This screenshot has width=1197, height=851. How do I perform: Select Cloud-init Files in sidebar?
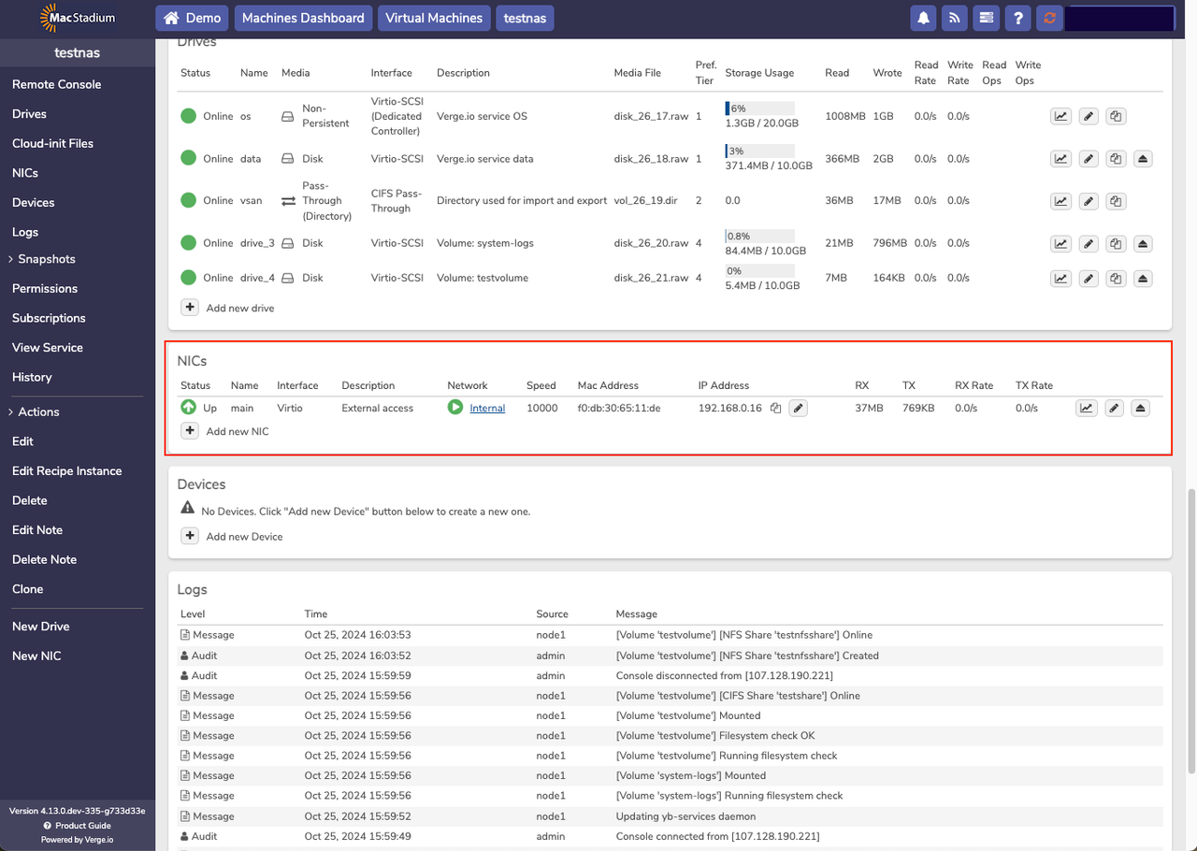coord(52,143)
